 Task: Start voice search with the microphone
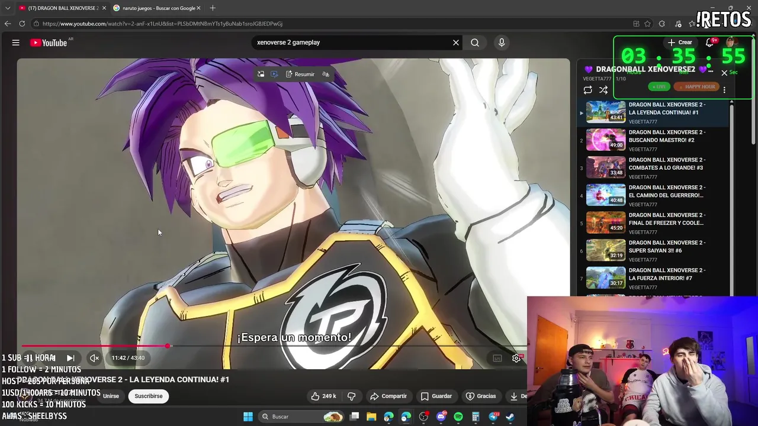(502, 43)
